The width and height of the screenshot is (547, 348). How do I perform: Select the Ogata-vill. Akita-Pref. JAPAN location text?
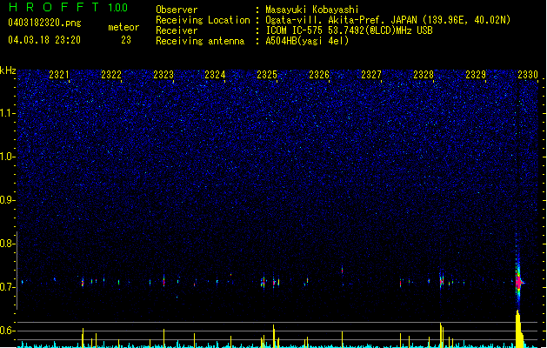(388, 20)
